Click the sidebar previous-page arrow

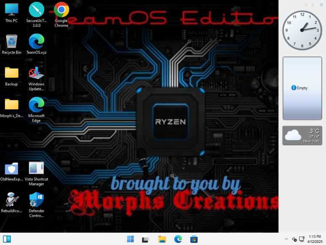click(306, 5)
